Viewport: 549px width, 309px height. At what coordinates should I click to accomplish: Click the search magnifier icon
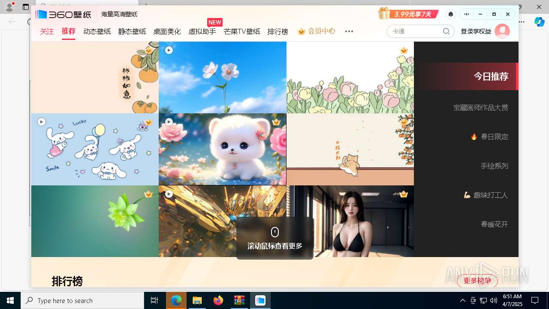tap(446, 31)
